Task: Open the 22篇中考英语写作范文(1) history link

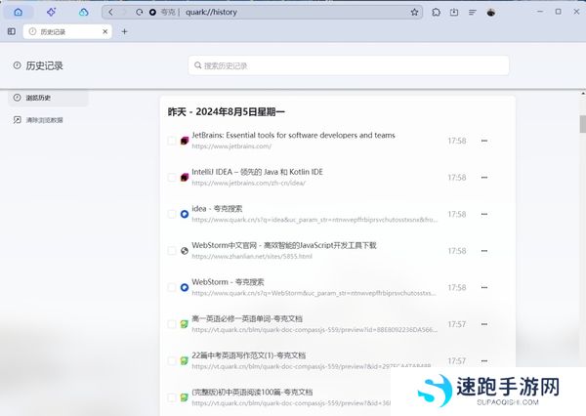Action: tap(248, 355)
